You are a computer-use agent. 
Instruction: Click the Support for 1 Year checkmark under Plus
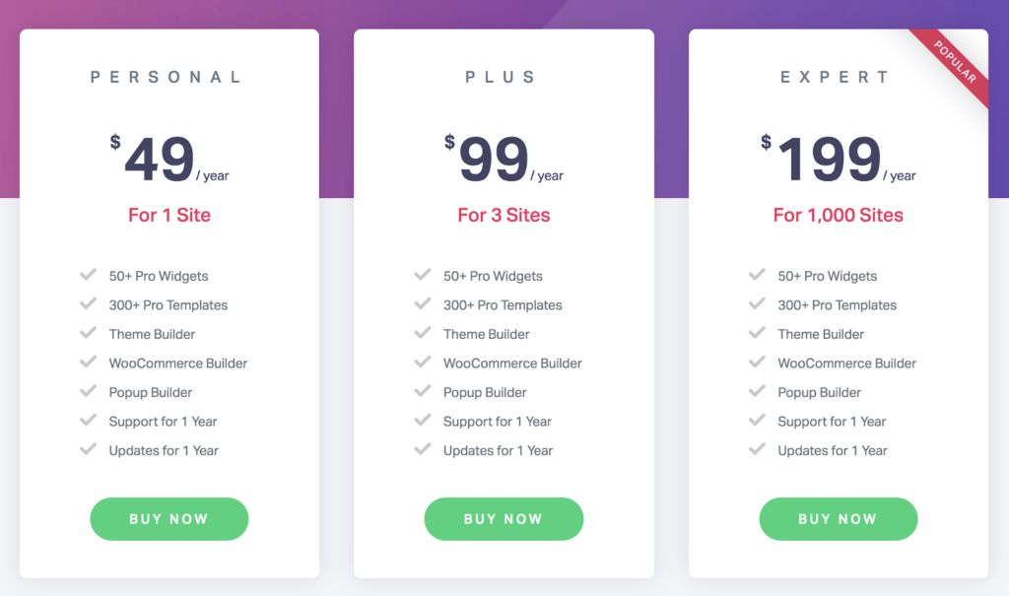(423, 422)
